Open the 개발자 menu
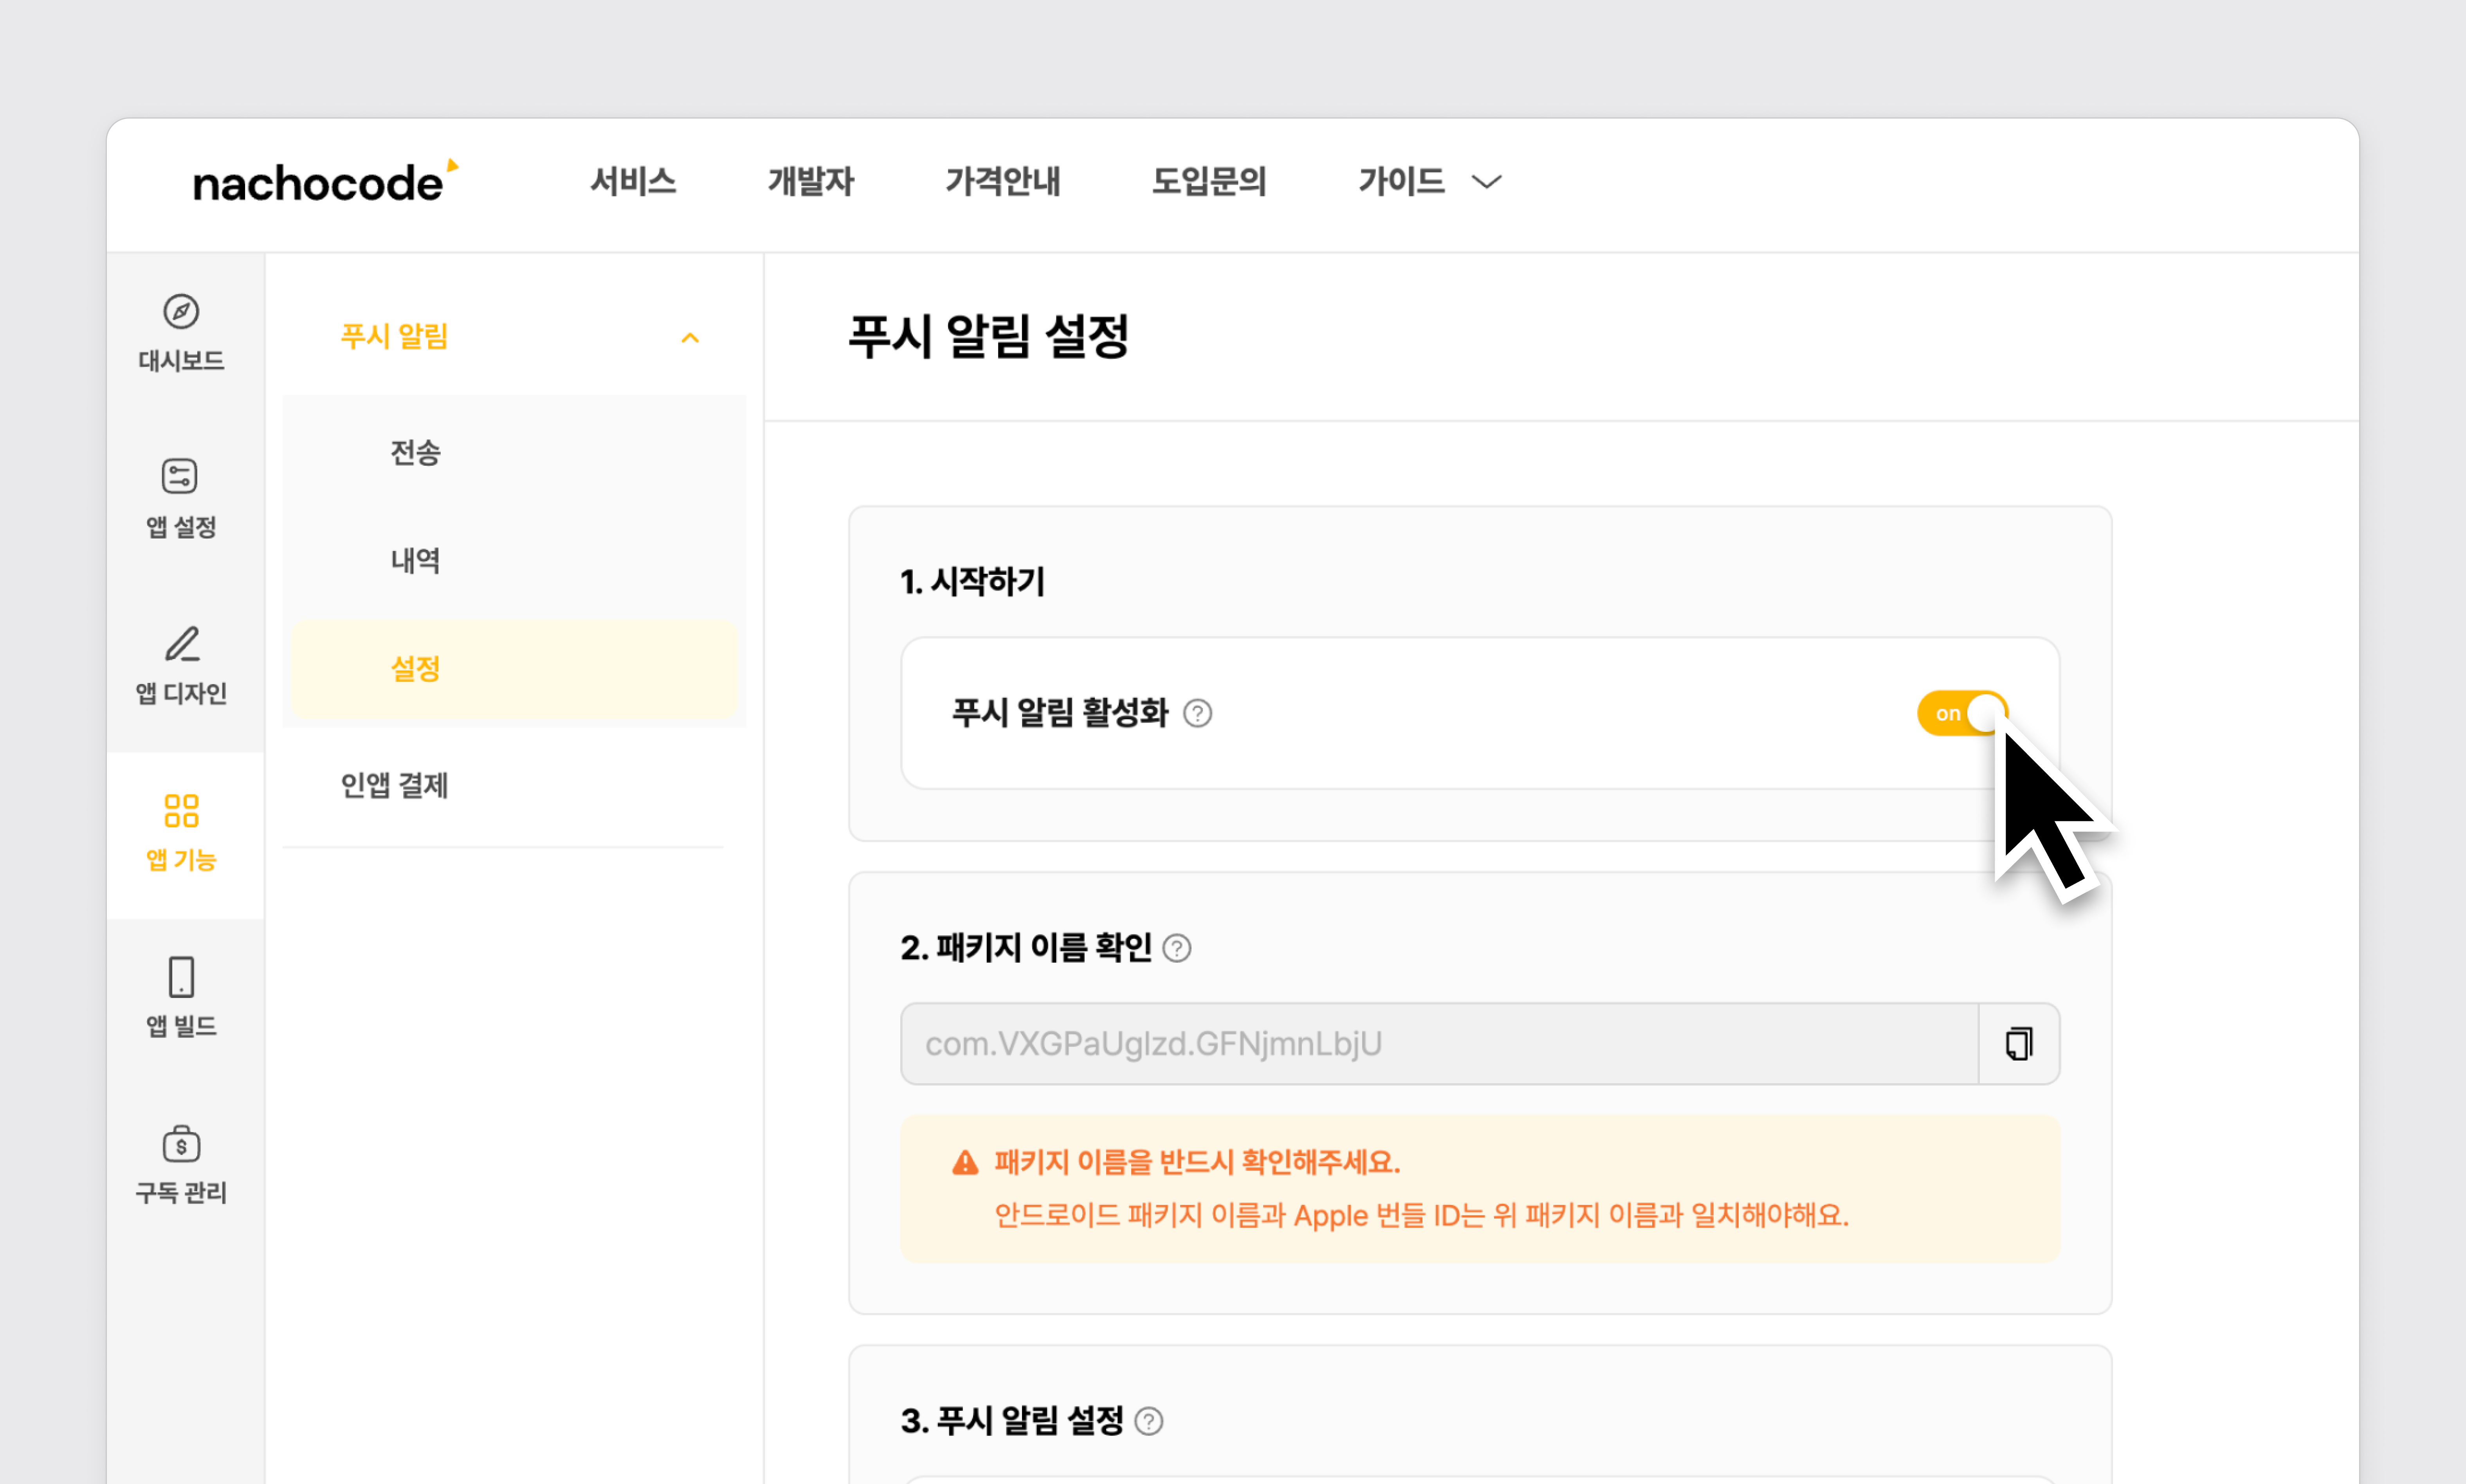This screenshot has height=1484, width=2466. [811, 181]
